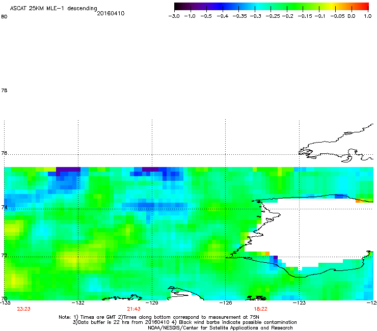Click the 74 latitude label

pos(4,207)
